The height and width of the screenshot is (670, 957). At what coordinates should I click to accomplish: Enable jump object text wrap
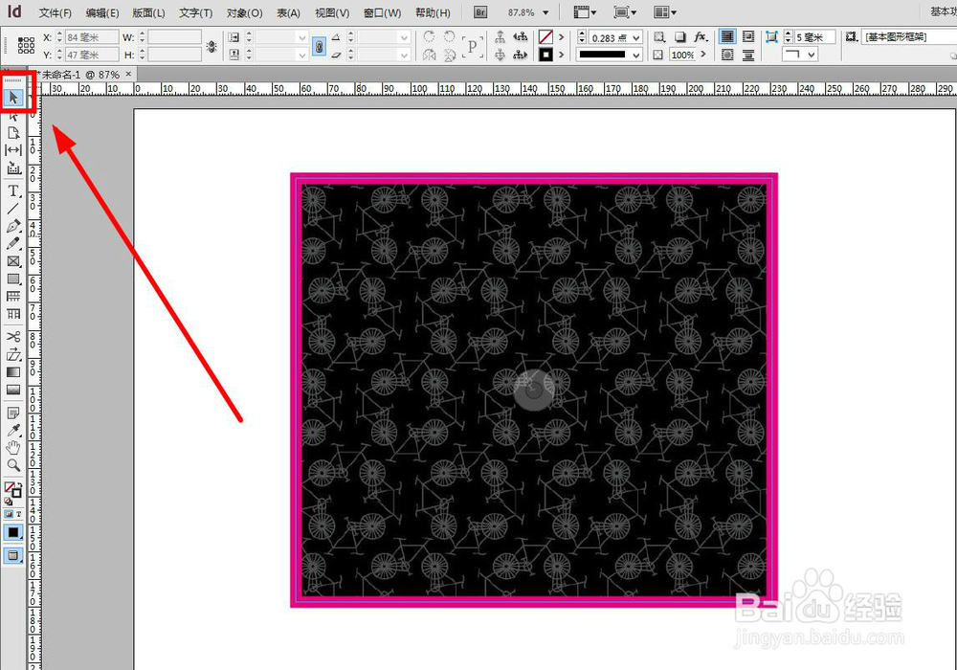pyautogui.click(x=747, y=55)
